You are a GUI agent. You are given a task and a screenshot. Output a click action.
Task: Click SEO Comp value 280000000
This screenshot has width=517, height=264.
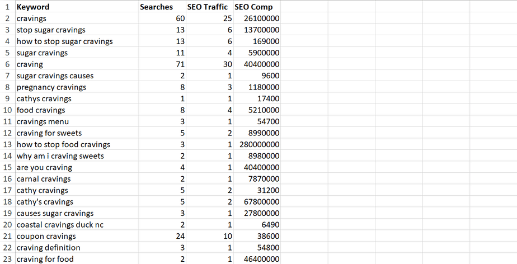click(x=257, y=144)
